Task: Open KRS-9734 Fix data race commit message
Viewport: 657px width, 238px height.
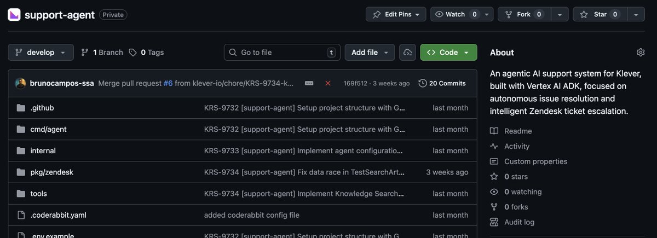Action: [305, 172]
